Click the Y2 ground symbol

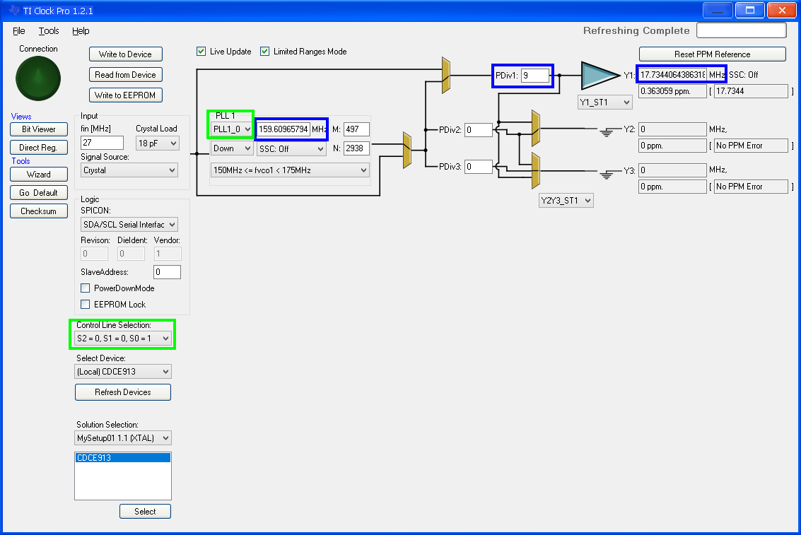coord(607,132)
